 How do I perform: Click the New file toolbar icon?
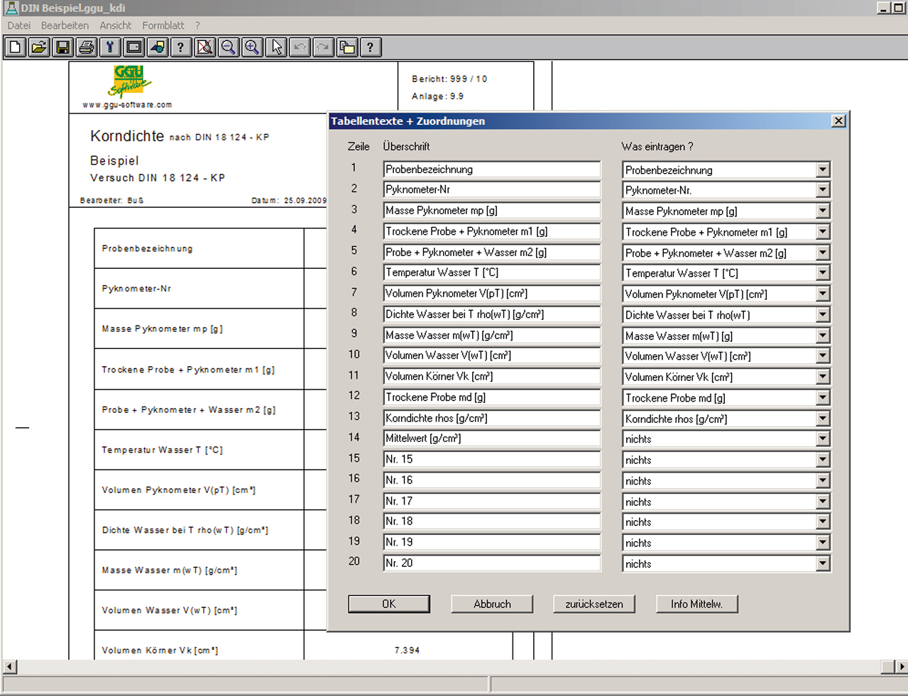pos(16,48)
